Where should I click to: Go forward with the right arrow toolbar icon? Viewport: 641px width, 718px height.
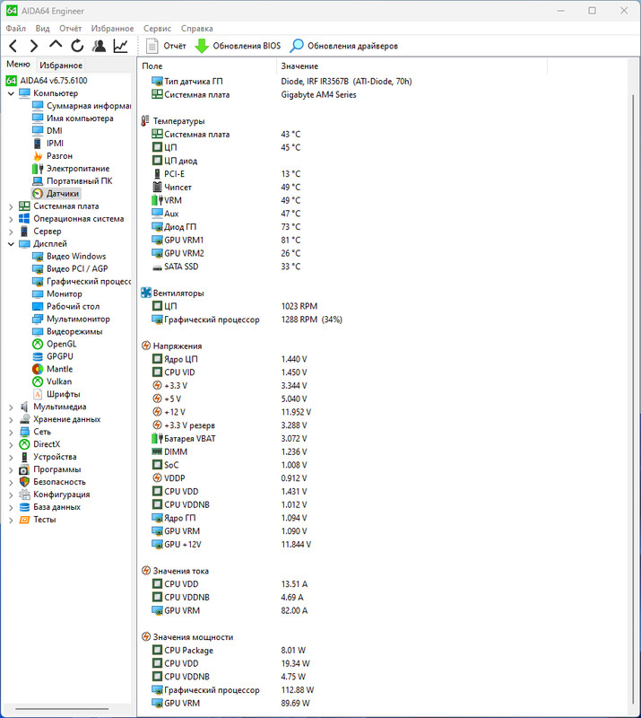(x=34, y=46)
